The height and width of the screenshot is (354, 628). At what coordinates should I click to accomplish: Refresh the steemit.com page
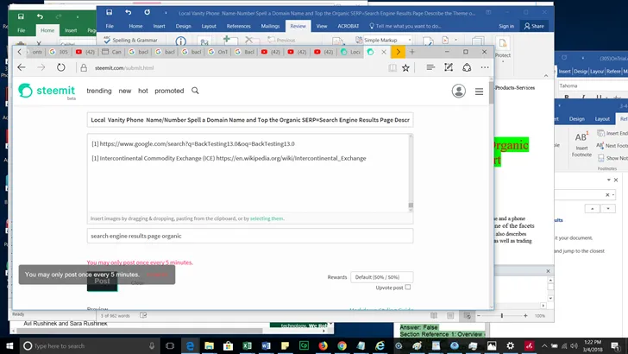click(x=61, y=67)
